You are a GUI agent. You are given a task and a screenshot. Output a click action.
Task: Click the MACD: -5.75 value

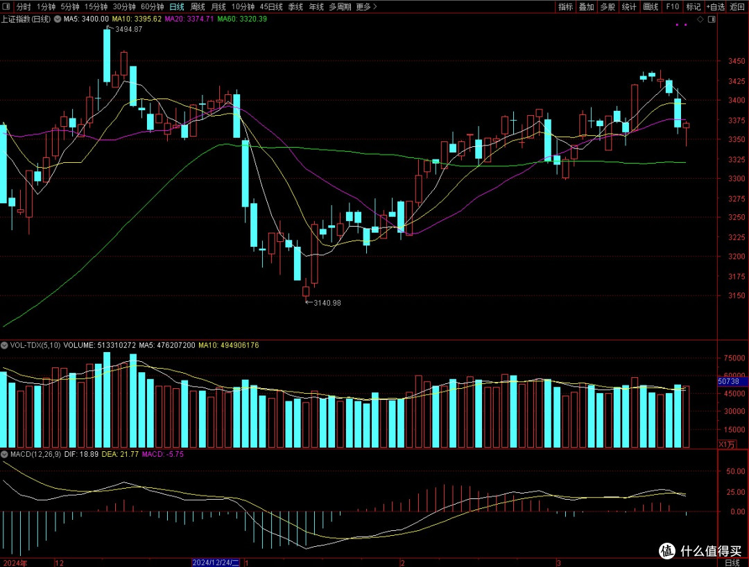pos(162,454)
